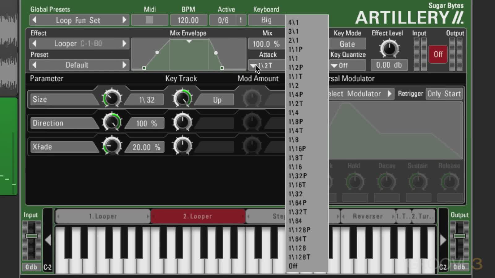Shift keyboard left with arrow
495x278 pixels.
(x=48, y=240)
